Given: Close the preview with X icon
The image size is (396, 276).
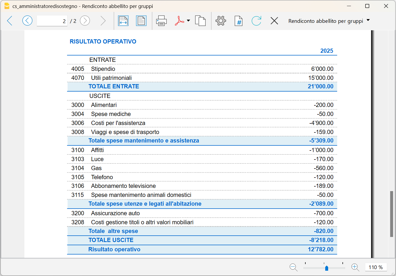Looking at the screenshot, I should pyautogui.click(x=274, y=21).
